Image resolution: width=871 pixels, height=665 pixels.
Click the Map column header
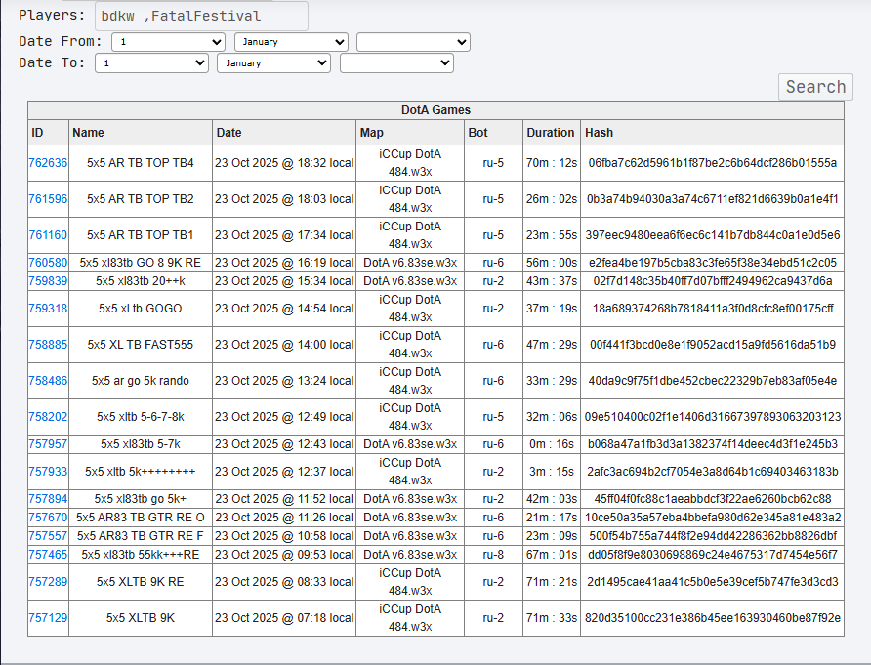coord(410,132)
